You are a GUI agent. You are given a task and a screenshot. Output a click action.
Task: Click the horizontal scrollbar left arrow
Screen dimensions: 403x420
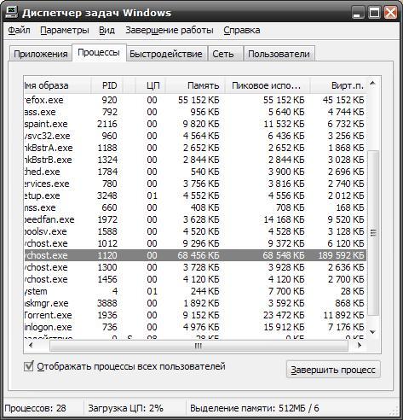pos(31,346)
